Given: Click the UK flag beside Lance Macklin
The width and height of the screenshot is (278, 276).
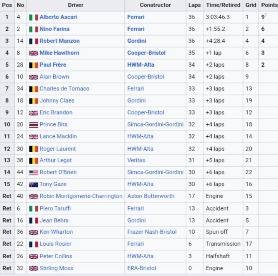Looking at the screenshot, I should [x=34, y=137].
